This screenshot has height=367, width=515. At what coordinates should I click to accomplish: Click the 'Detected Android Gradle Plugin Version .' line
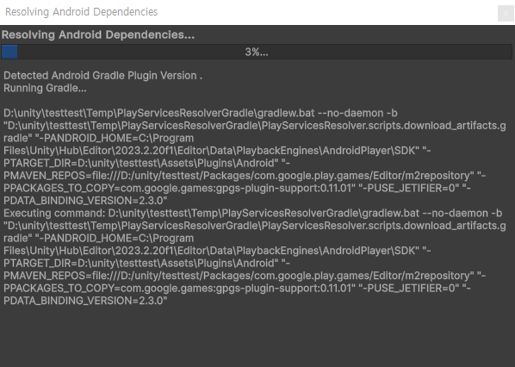coord(102,76)
